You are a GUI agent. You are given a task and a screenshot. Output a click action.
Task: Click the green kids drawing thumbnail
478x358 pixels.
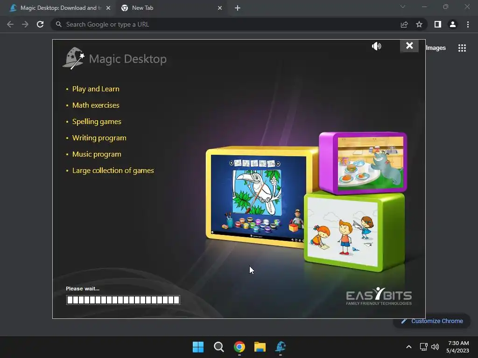[354, 232]
